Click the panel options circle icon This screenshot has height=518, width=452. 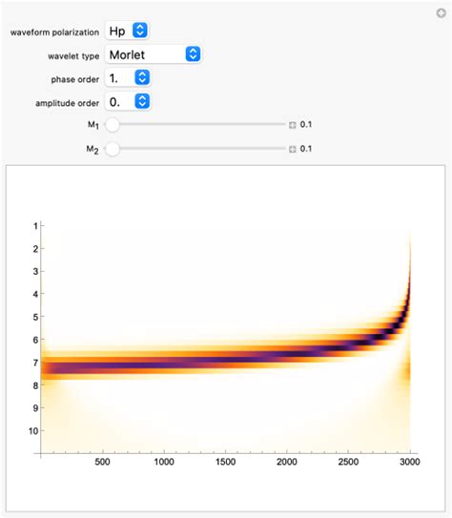pos(442,13)
